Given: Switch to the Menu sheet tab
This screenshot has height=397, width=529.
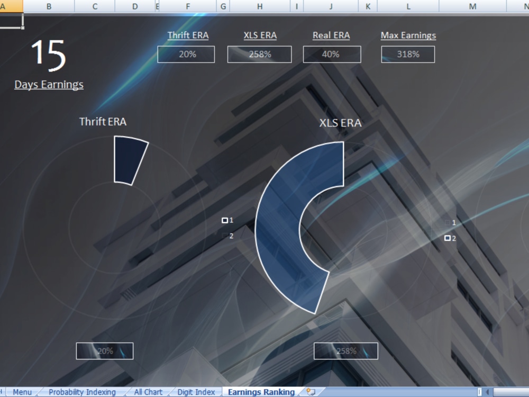Looking at the screenshot, I should click(x=22, y=392).
